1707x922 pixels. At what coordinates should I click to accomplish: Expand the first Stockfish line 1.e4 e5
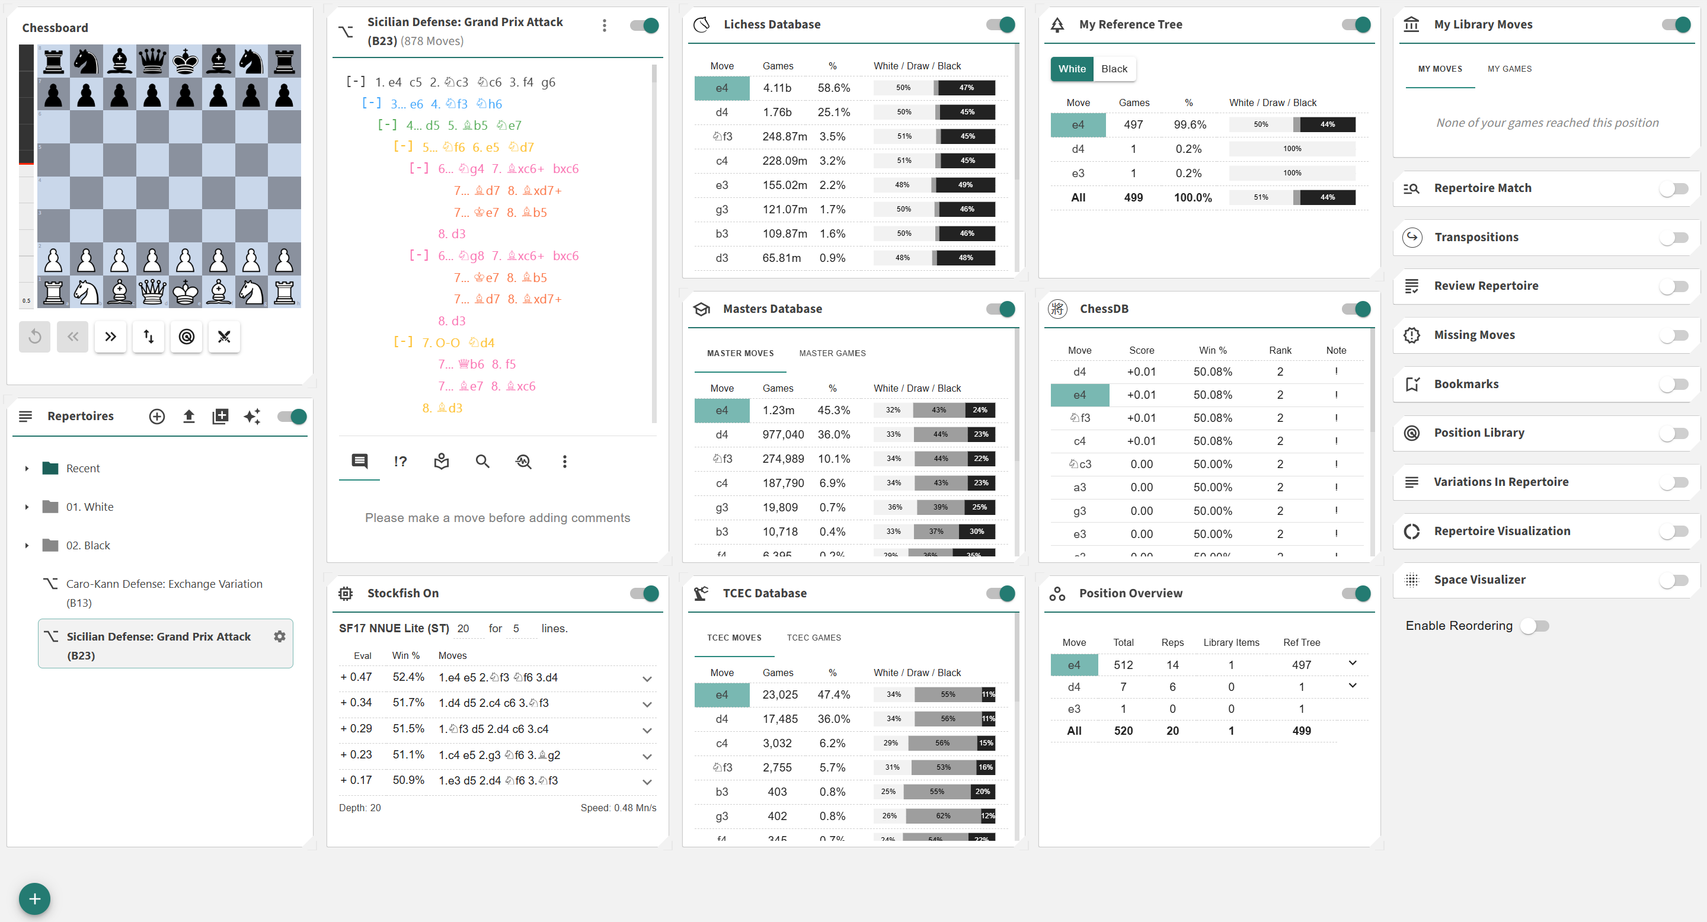click(x=647, y=678)
